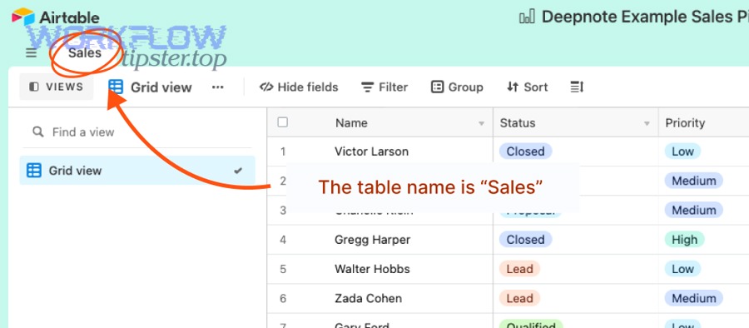Click the Walter Hobbs cell
The height and width of the screenshot is (328, 749).
[x=372, y=269]
